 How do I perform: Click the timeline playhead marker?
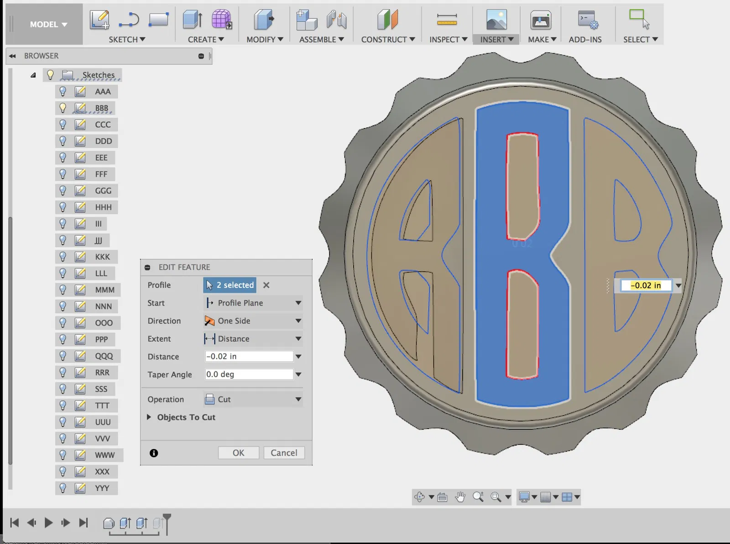[x=167, y=518]
